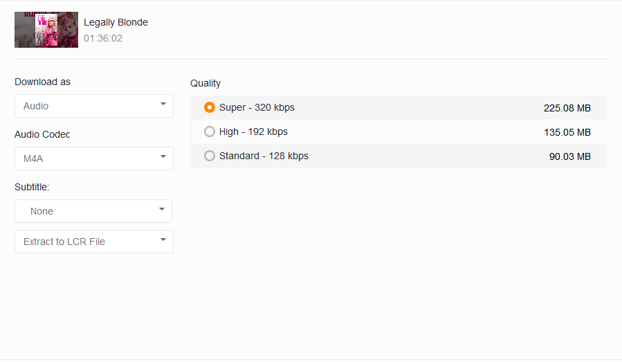
Task: Click the arrow on Download as combo box
Action: pos(163,105)
